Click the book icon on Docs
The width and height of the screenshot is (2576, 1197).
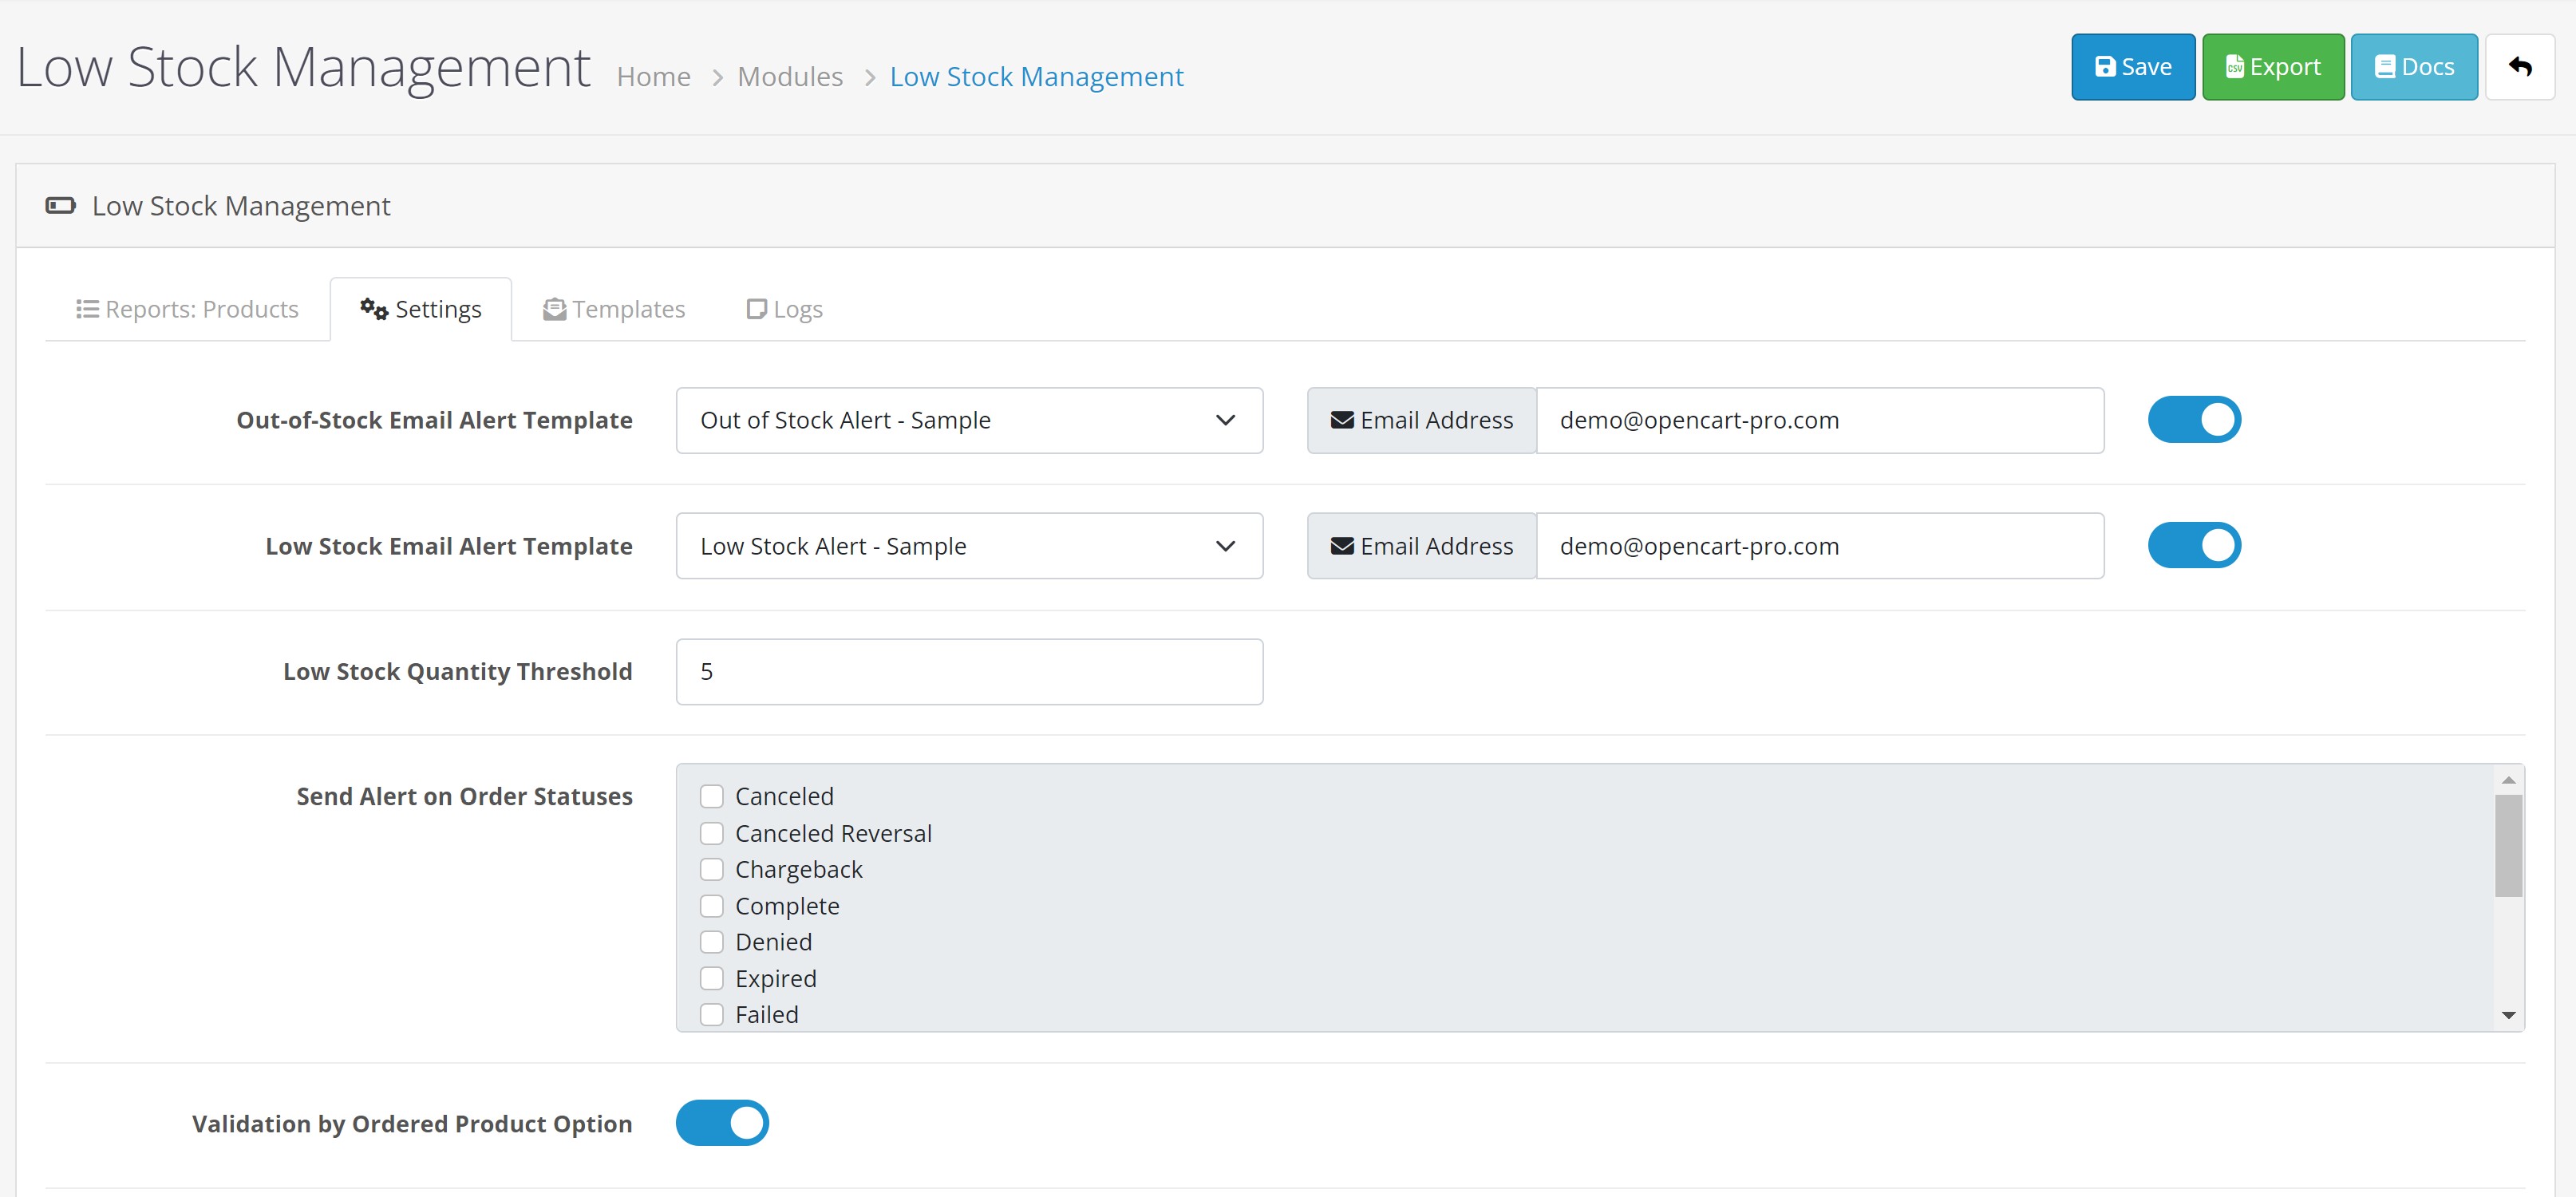(x=2385, y=67)
